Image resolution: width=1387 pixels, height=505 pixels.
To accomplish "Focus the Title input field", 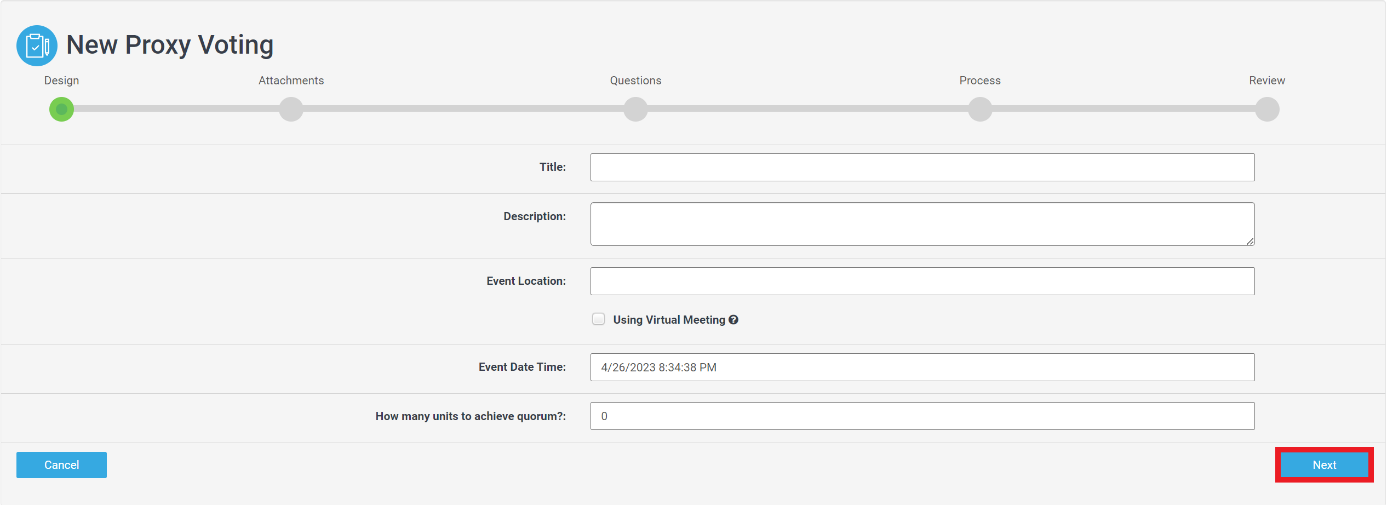I will point(922,167).
